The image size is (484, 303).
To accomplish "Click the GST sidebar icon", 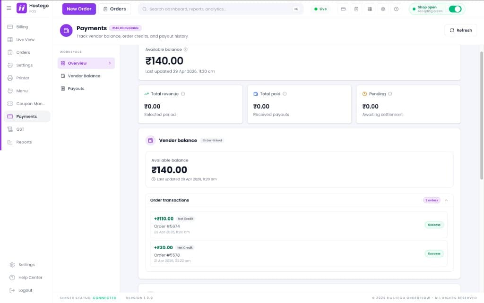I will [x=10, y=129].
